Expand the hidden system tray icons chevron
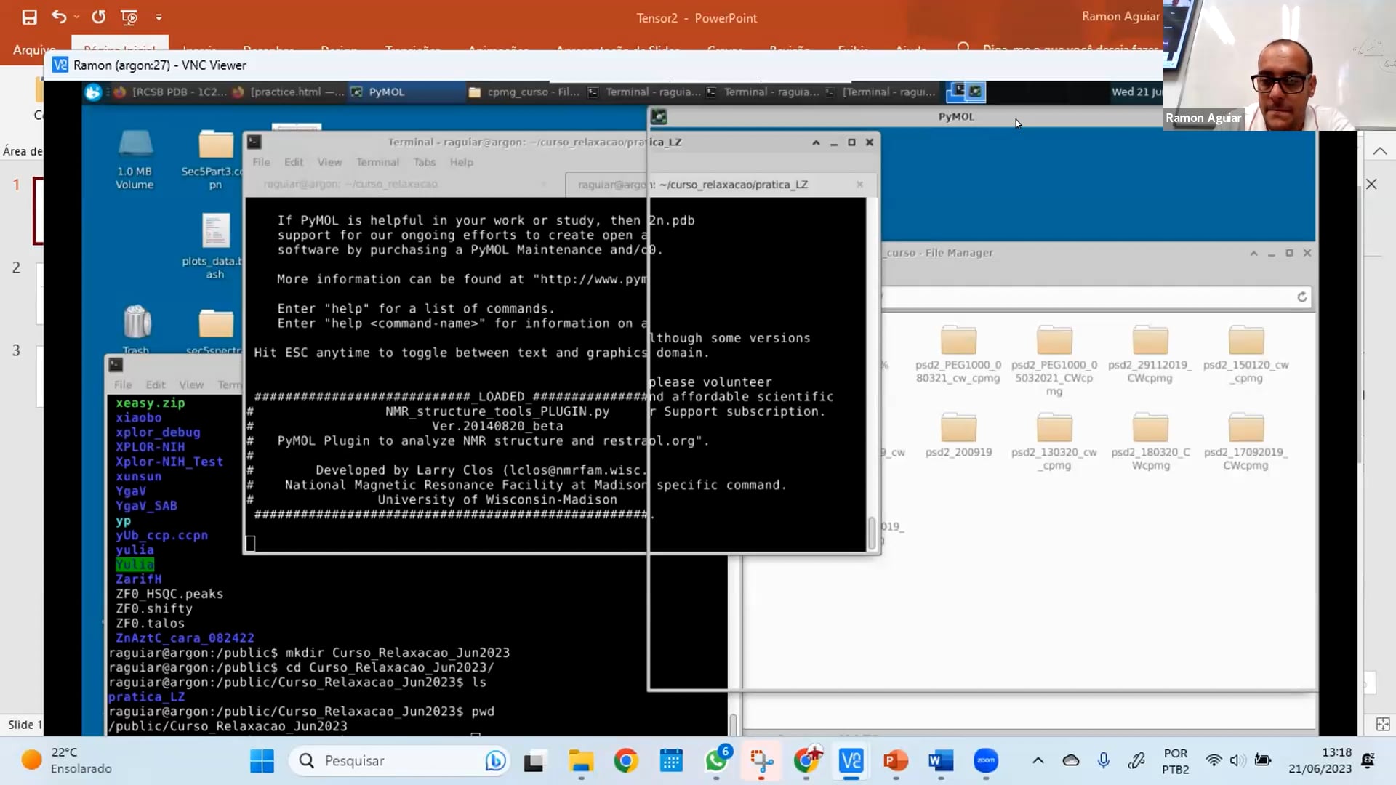1396x785 pixels. click(x=1038, y=761)
